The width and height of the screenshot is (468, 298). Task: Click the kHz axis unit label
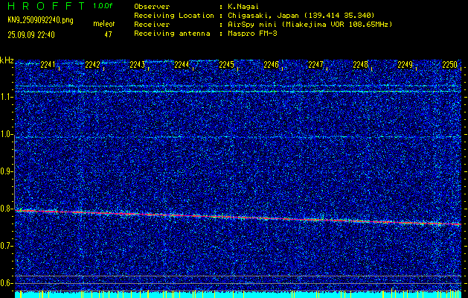pyautogui.click(x=7, y=60)
